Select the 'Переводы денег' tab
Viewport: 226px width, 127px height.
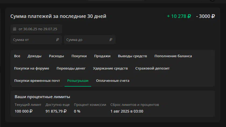coord(71,68)
